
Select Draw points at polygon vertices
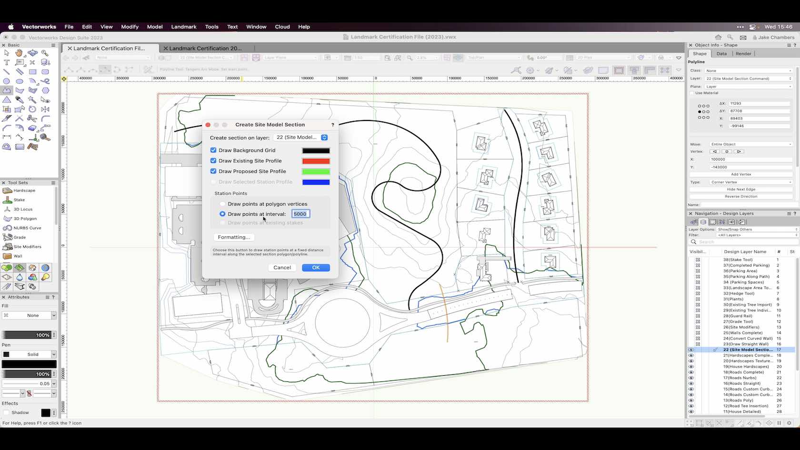point(222,204)
